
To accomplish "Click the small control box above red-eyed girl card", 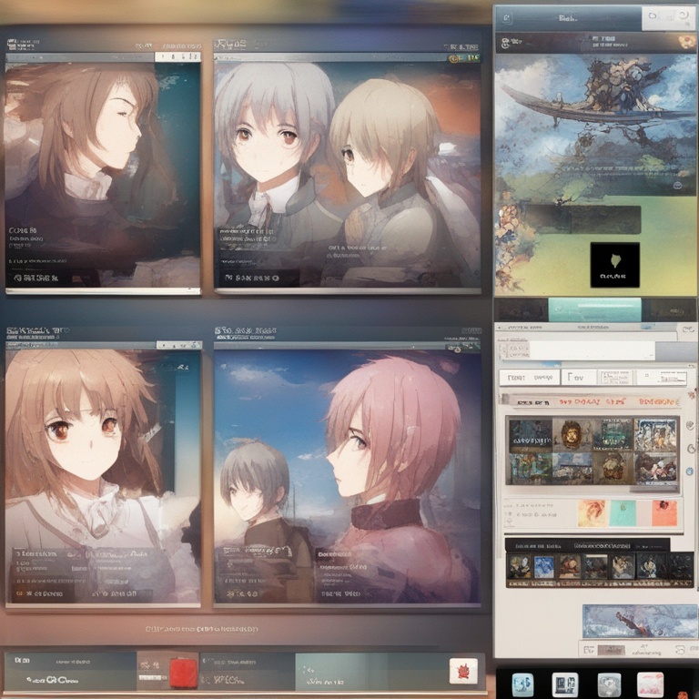I will [179, 345].
